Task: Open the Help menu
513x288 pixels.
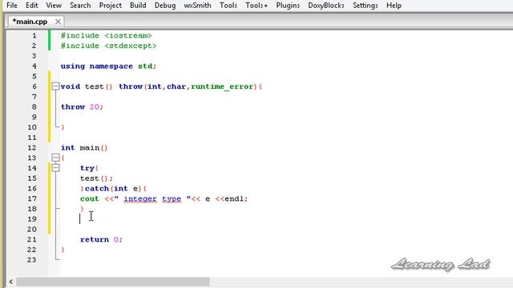Action: (394, 6)
